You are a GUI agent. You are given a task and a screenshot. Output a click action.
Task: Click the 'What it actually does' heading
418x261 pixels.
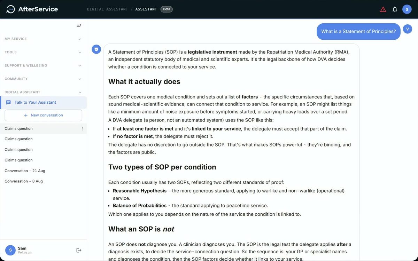tap(144, 82)
